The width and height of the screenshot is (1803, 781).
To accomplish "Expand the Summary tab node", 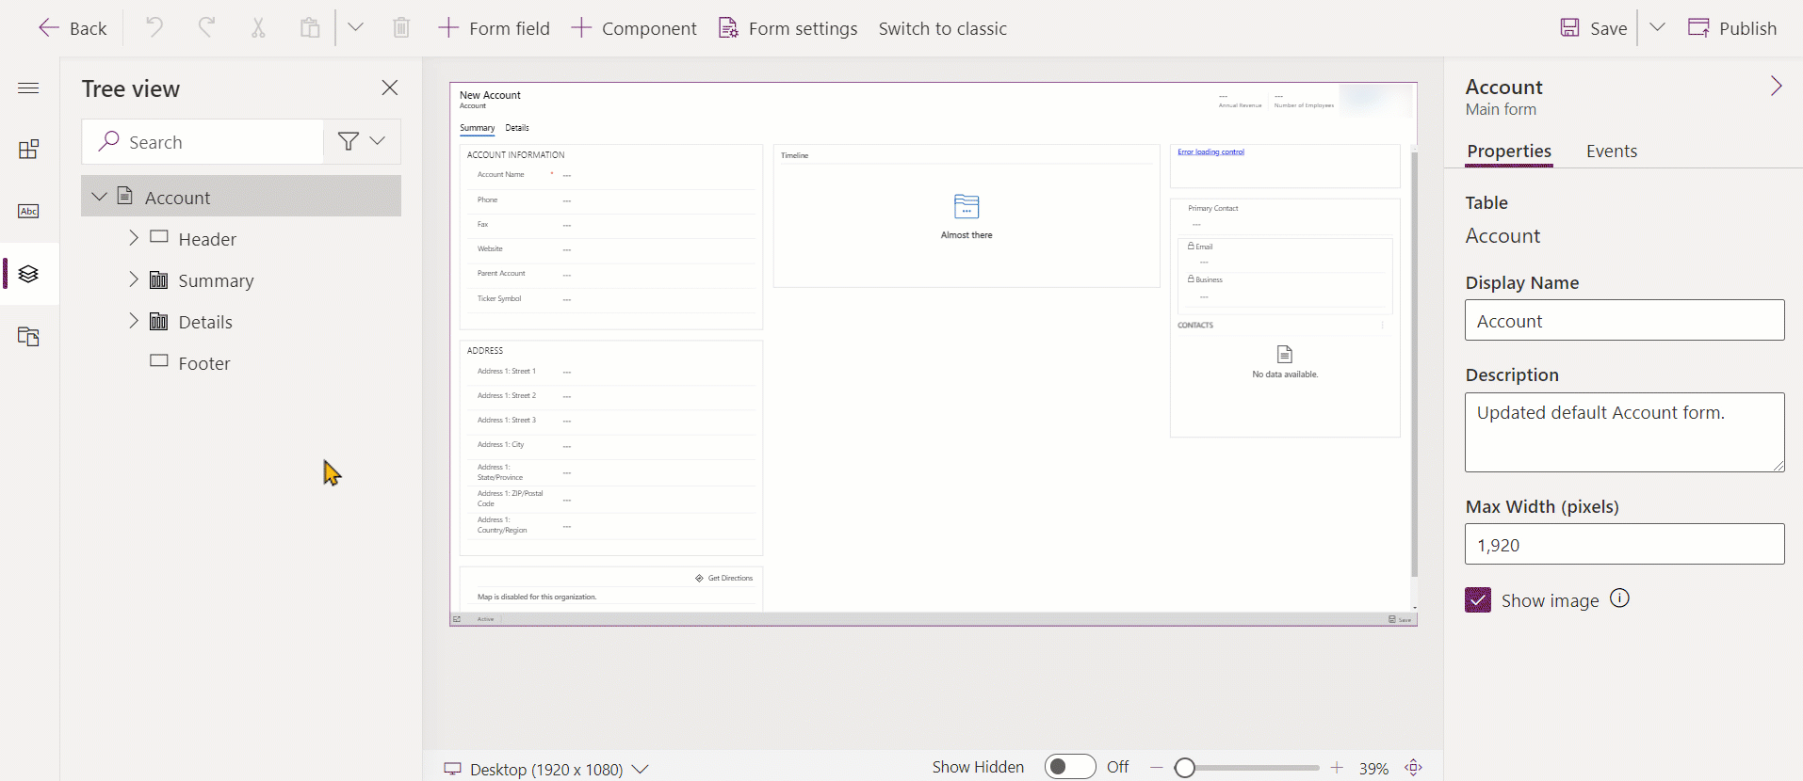I will pos(134,279).
